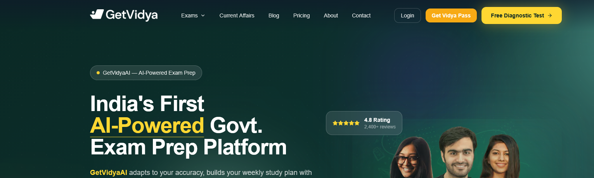This screenshot has height=178, width=594.
Task: Navigate to About page
Action: (x=331, y=15)
